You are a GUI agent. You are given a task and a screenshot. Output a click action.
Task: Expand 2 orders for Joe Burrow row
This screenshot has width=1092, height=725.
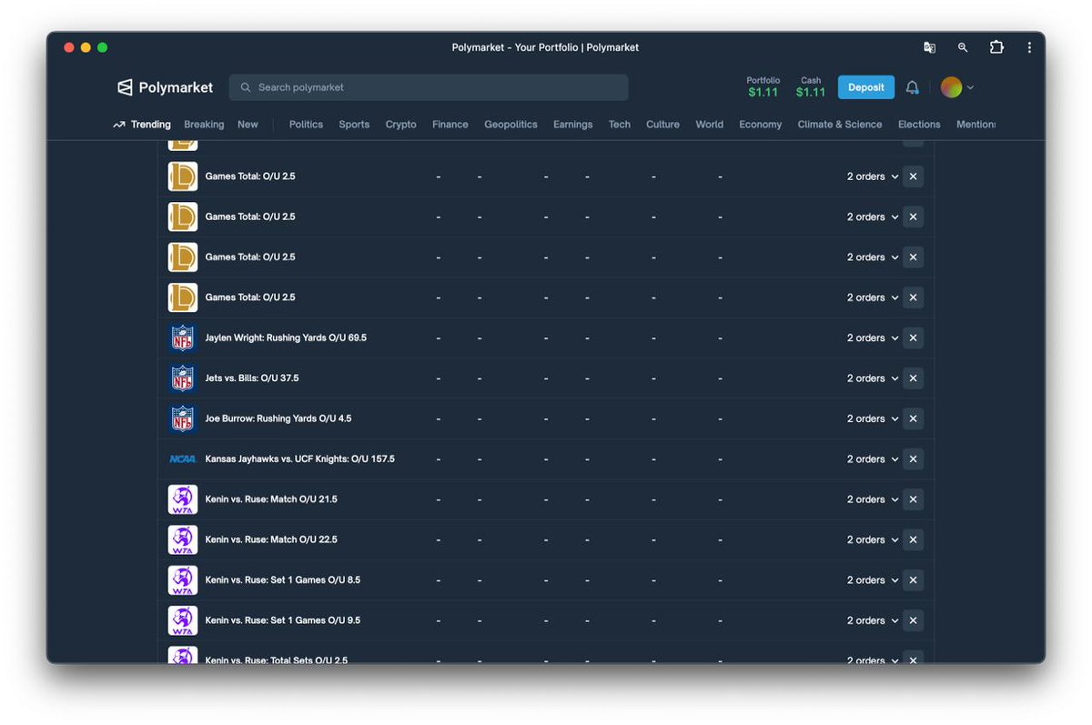pos(873,418)
